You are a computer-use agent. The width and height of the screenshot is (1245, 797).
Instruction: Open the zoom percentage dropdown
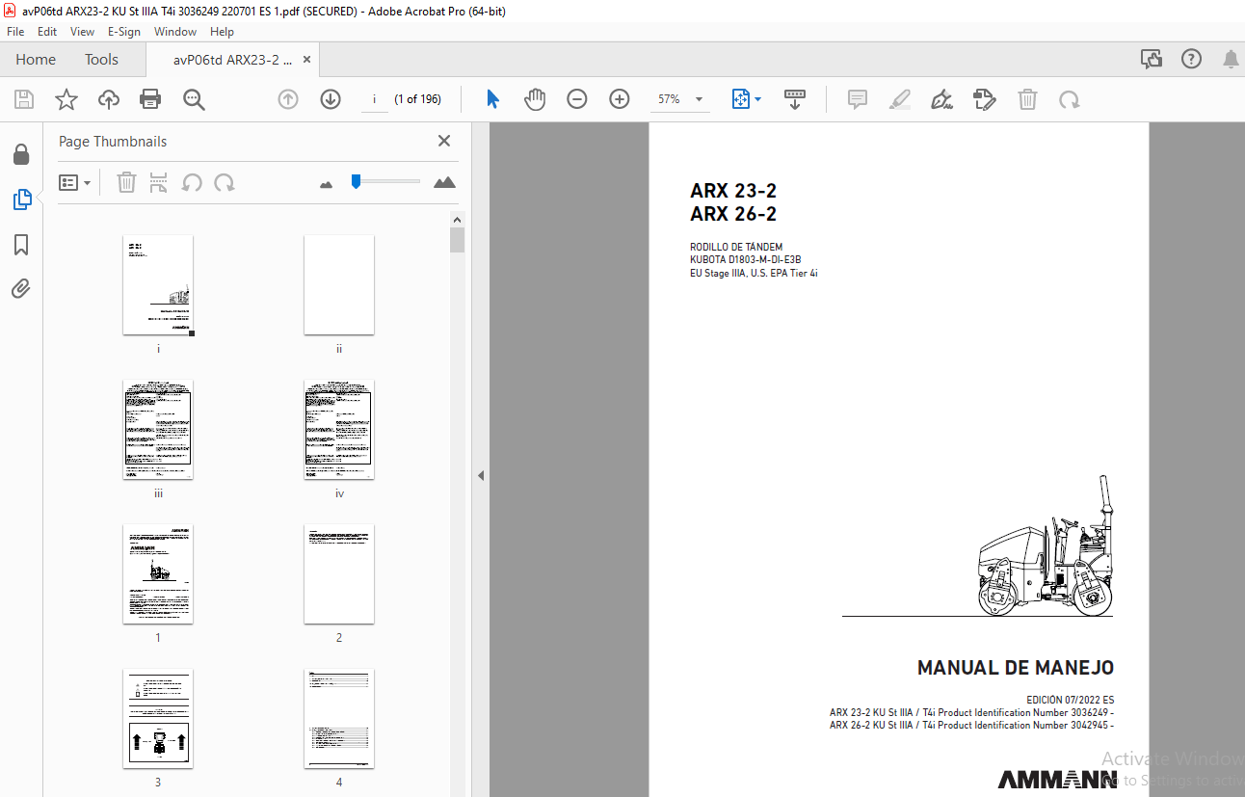pyautogui.click(x=699, y=99)
